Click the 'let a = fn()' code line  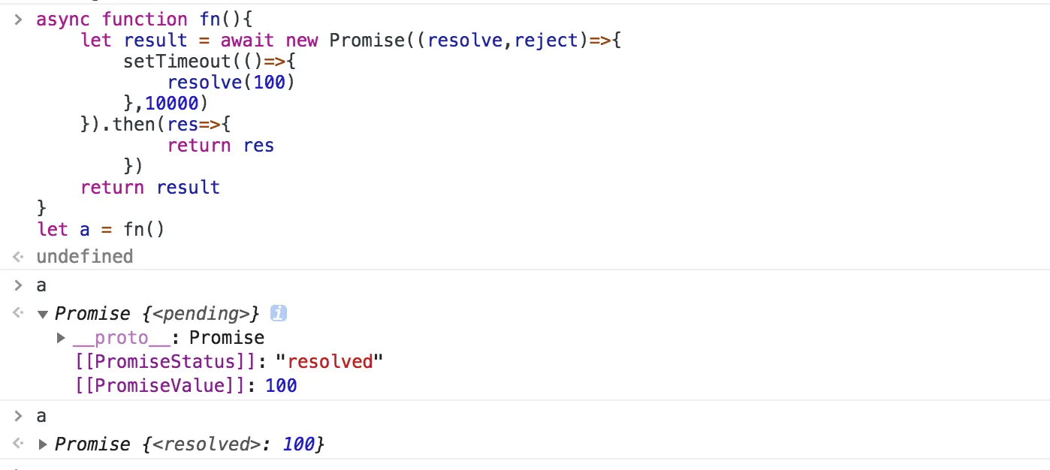[100, 229]
